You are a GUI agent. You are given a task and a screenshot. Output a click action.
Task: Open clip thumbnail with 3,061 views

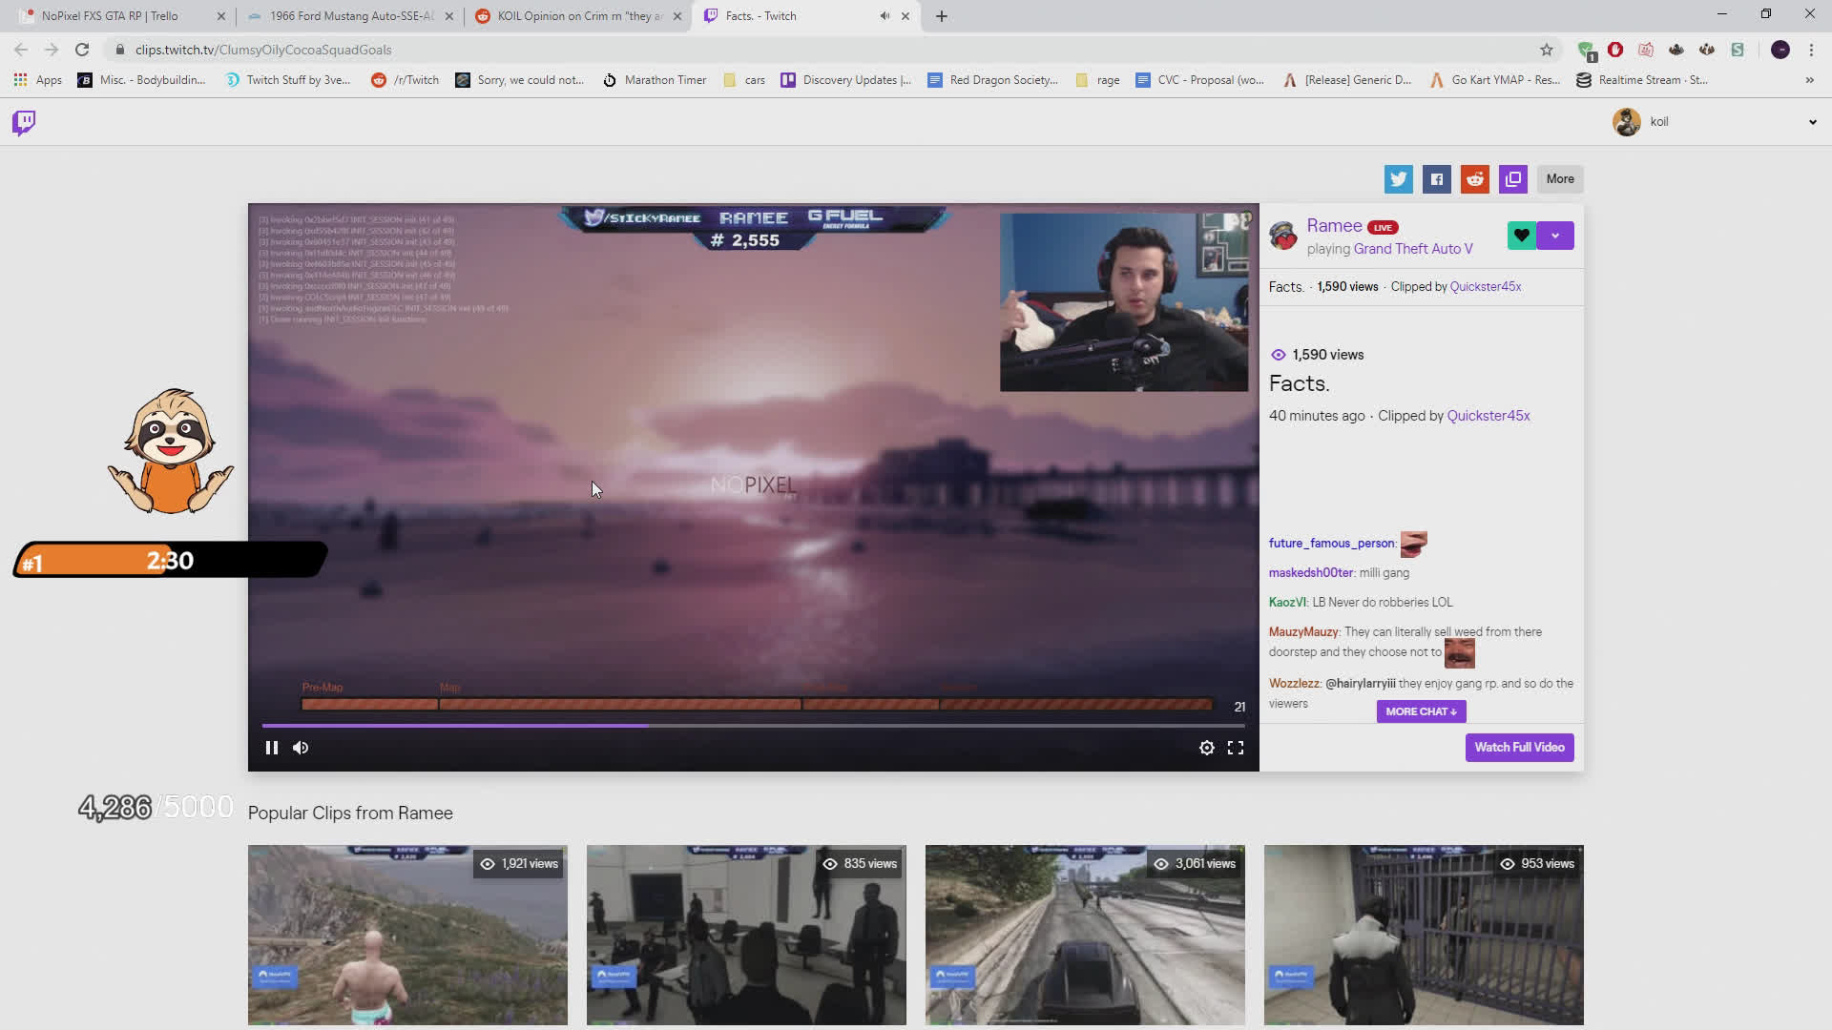coord(1085,935)
